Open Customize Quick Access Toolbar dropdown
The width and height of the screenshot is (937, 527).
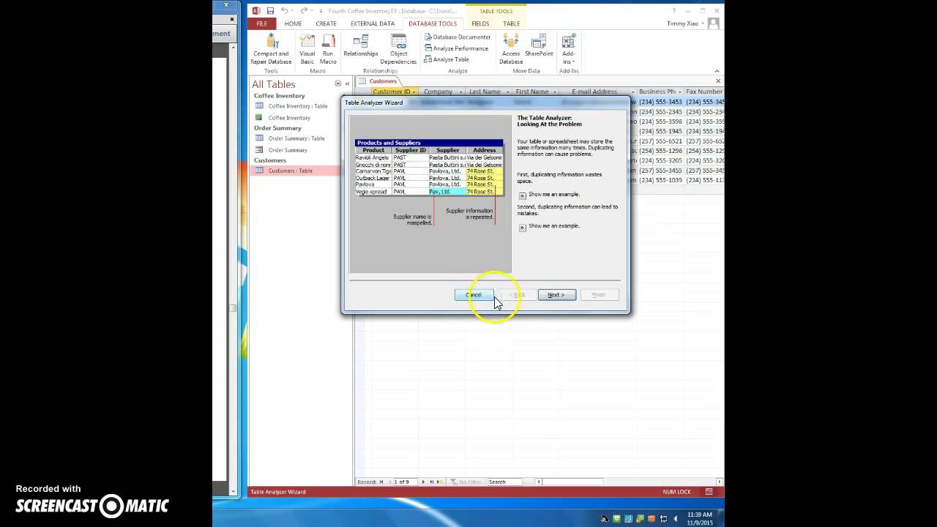pyautogui.click(x=321, y=11)
